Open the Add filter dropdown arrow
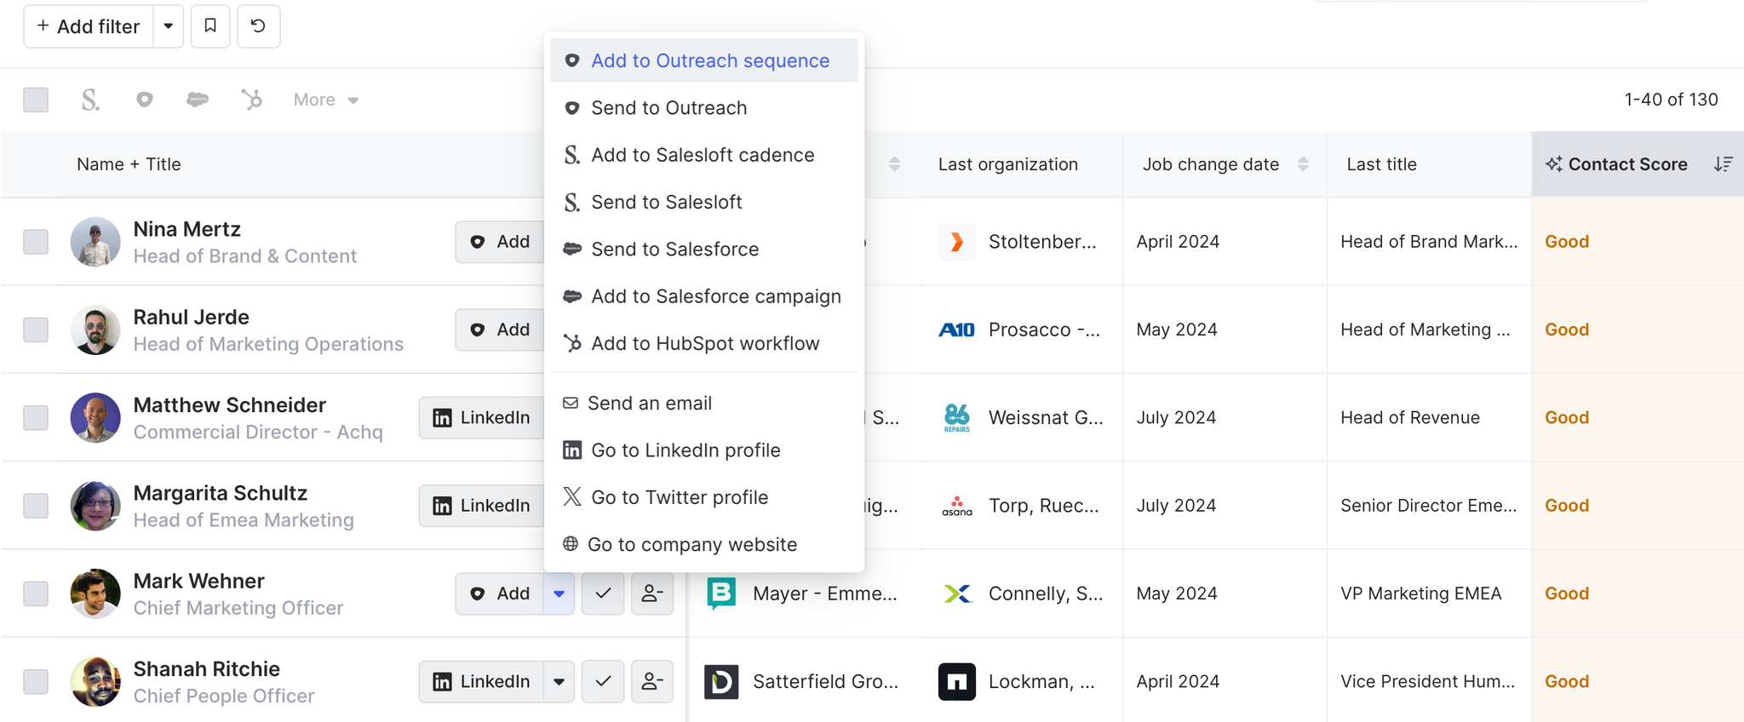This screenshot has width=1744, height=722. click(x=169, y=26)
